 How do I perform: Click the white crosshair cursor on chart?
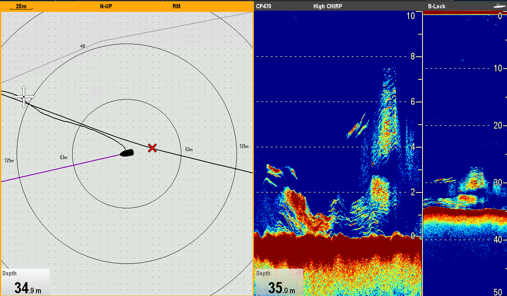(x=24, y=97)
